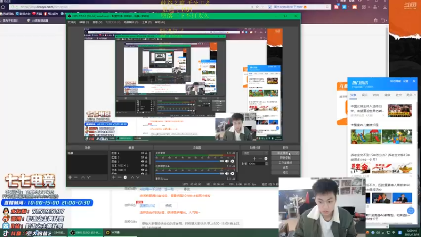421x237 pixels.
Task: Open the 帮助(H) menu in OBS
Action: [x=160, y=22]
